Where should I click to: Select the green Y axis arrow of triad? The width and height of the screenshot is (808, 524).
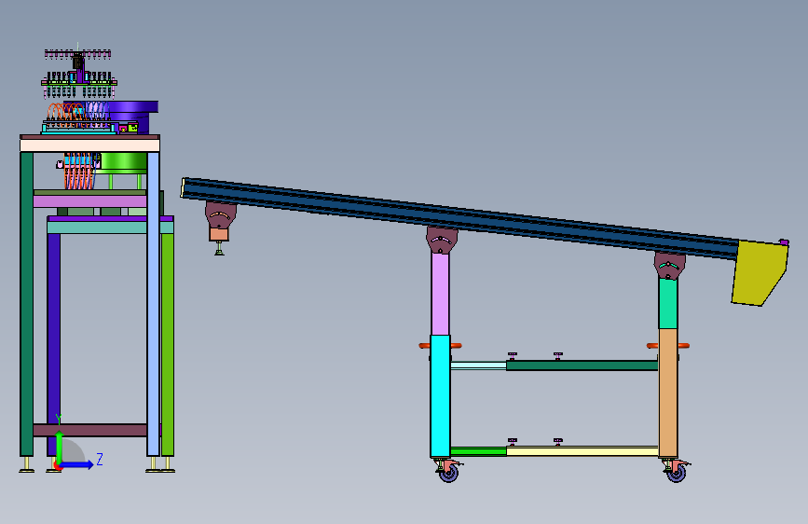60,446
